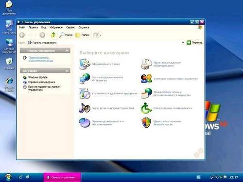The height and width of the screenshot is (182, 243).
Task: Collapse the См. также side panel section
Action: coord(67,71)
